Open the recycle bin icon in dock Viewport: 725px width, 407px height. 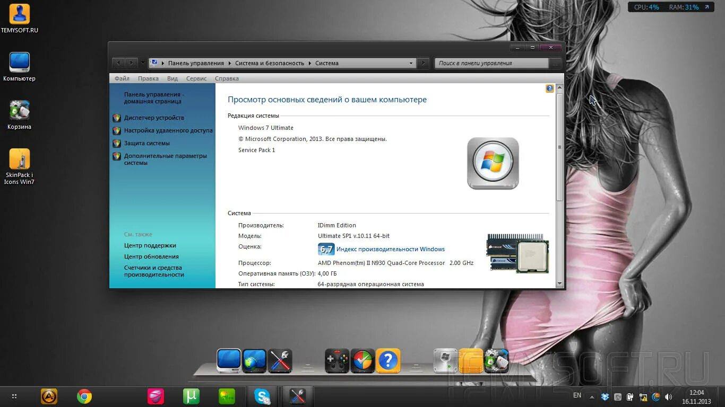[x=496, y=361]
